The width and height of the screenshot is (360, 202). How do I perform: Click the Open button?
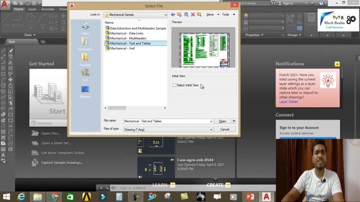click(223, 121)
